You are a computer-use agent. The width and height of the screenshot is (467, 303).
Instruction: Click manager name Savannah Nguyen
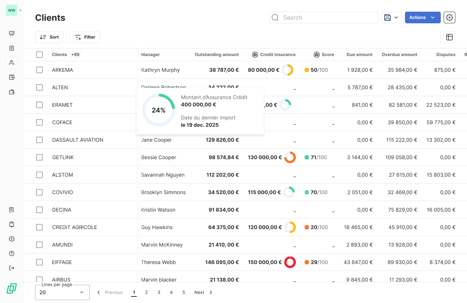[163, 175]
